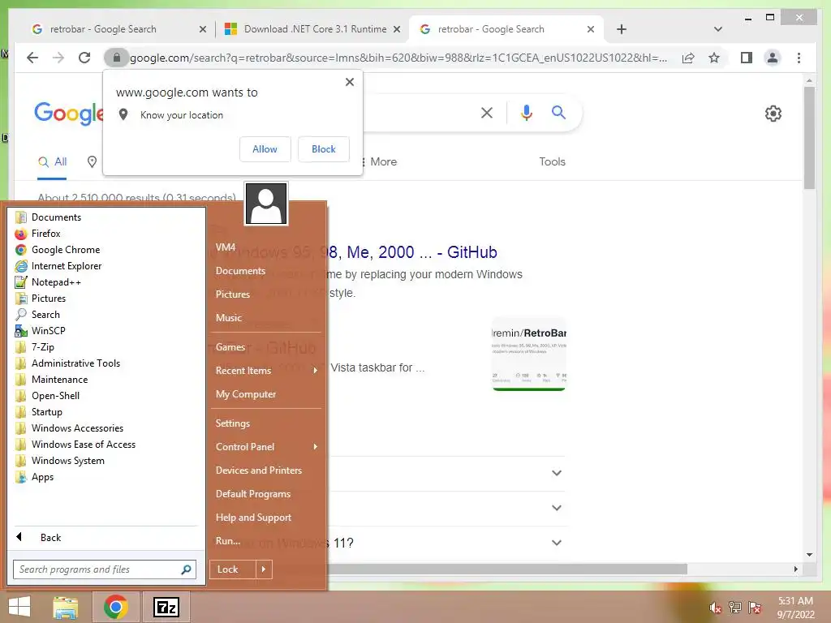
Task: Click the Chrome forward arrow
Action: point(58,58)
